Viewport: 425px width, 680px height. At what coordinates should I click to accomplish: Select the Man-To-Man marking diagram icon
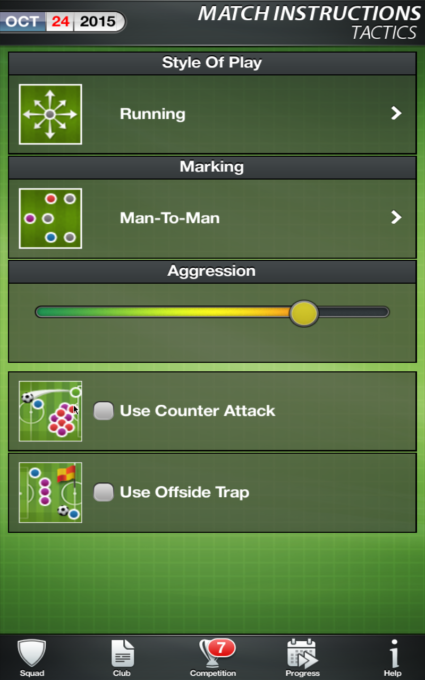pyautogui.click(x=50, y=218)
